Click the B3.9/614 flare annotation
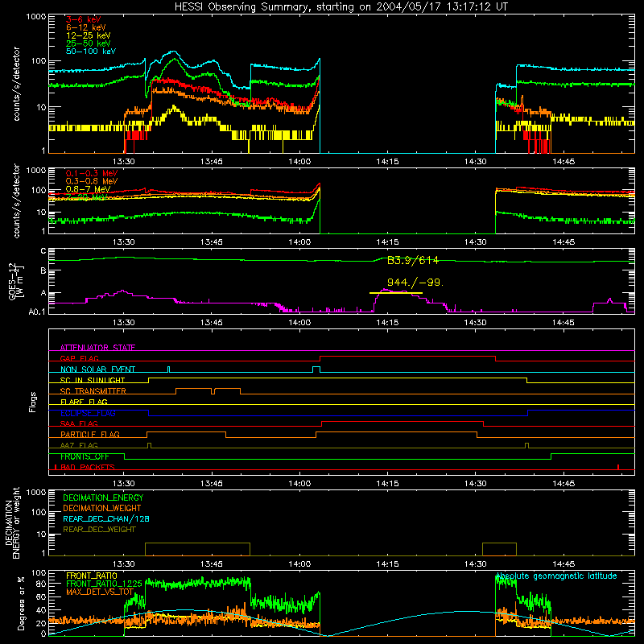644x644 pixels. [x=413, y=260]
